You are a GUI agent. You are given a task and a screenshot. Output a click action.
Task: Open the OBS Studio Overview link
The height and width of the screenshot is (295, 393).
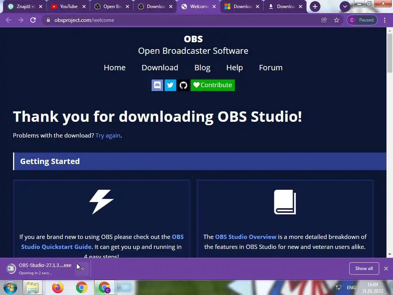[246, 237]
